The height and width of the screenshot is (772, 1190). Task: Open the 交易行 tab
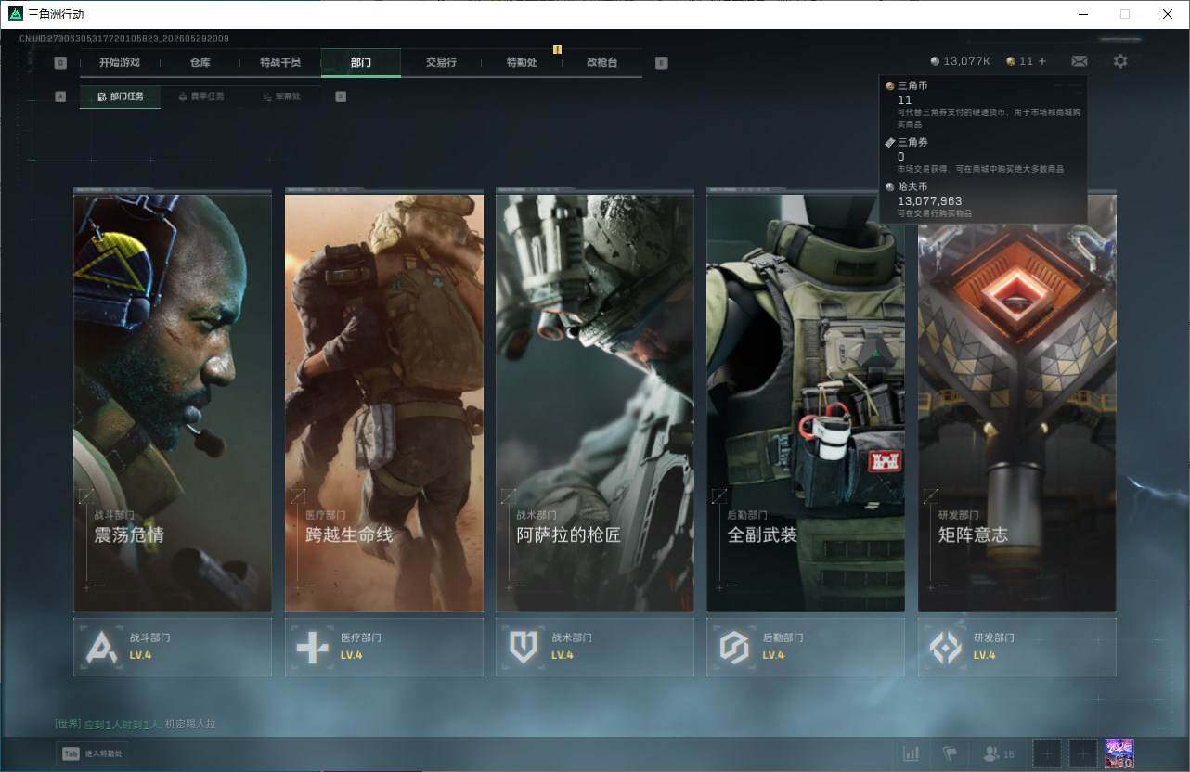441,63
